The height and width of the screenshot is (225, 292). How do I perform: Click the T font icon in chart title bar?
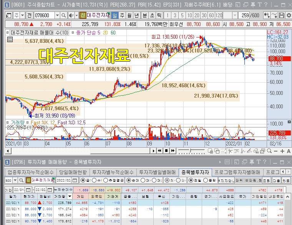click(259, 5)
